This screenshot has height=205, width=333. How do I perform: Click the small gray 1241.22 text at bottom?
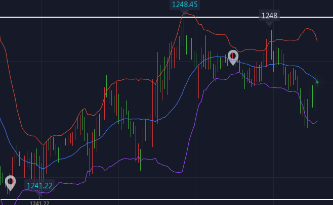(39, 203)
